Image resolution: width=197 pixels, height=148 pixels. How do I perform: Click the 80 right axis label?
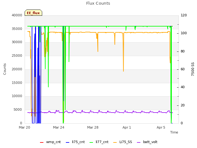(x=183, y=51)
